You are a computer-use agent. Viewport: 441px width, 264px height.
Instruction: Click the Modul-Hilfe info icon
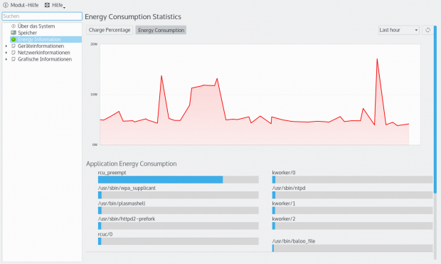(6, 5)
